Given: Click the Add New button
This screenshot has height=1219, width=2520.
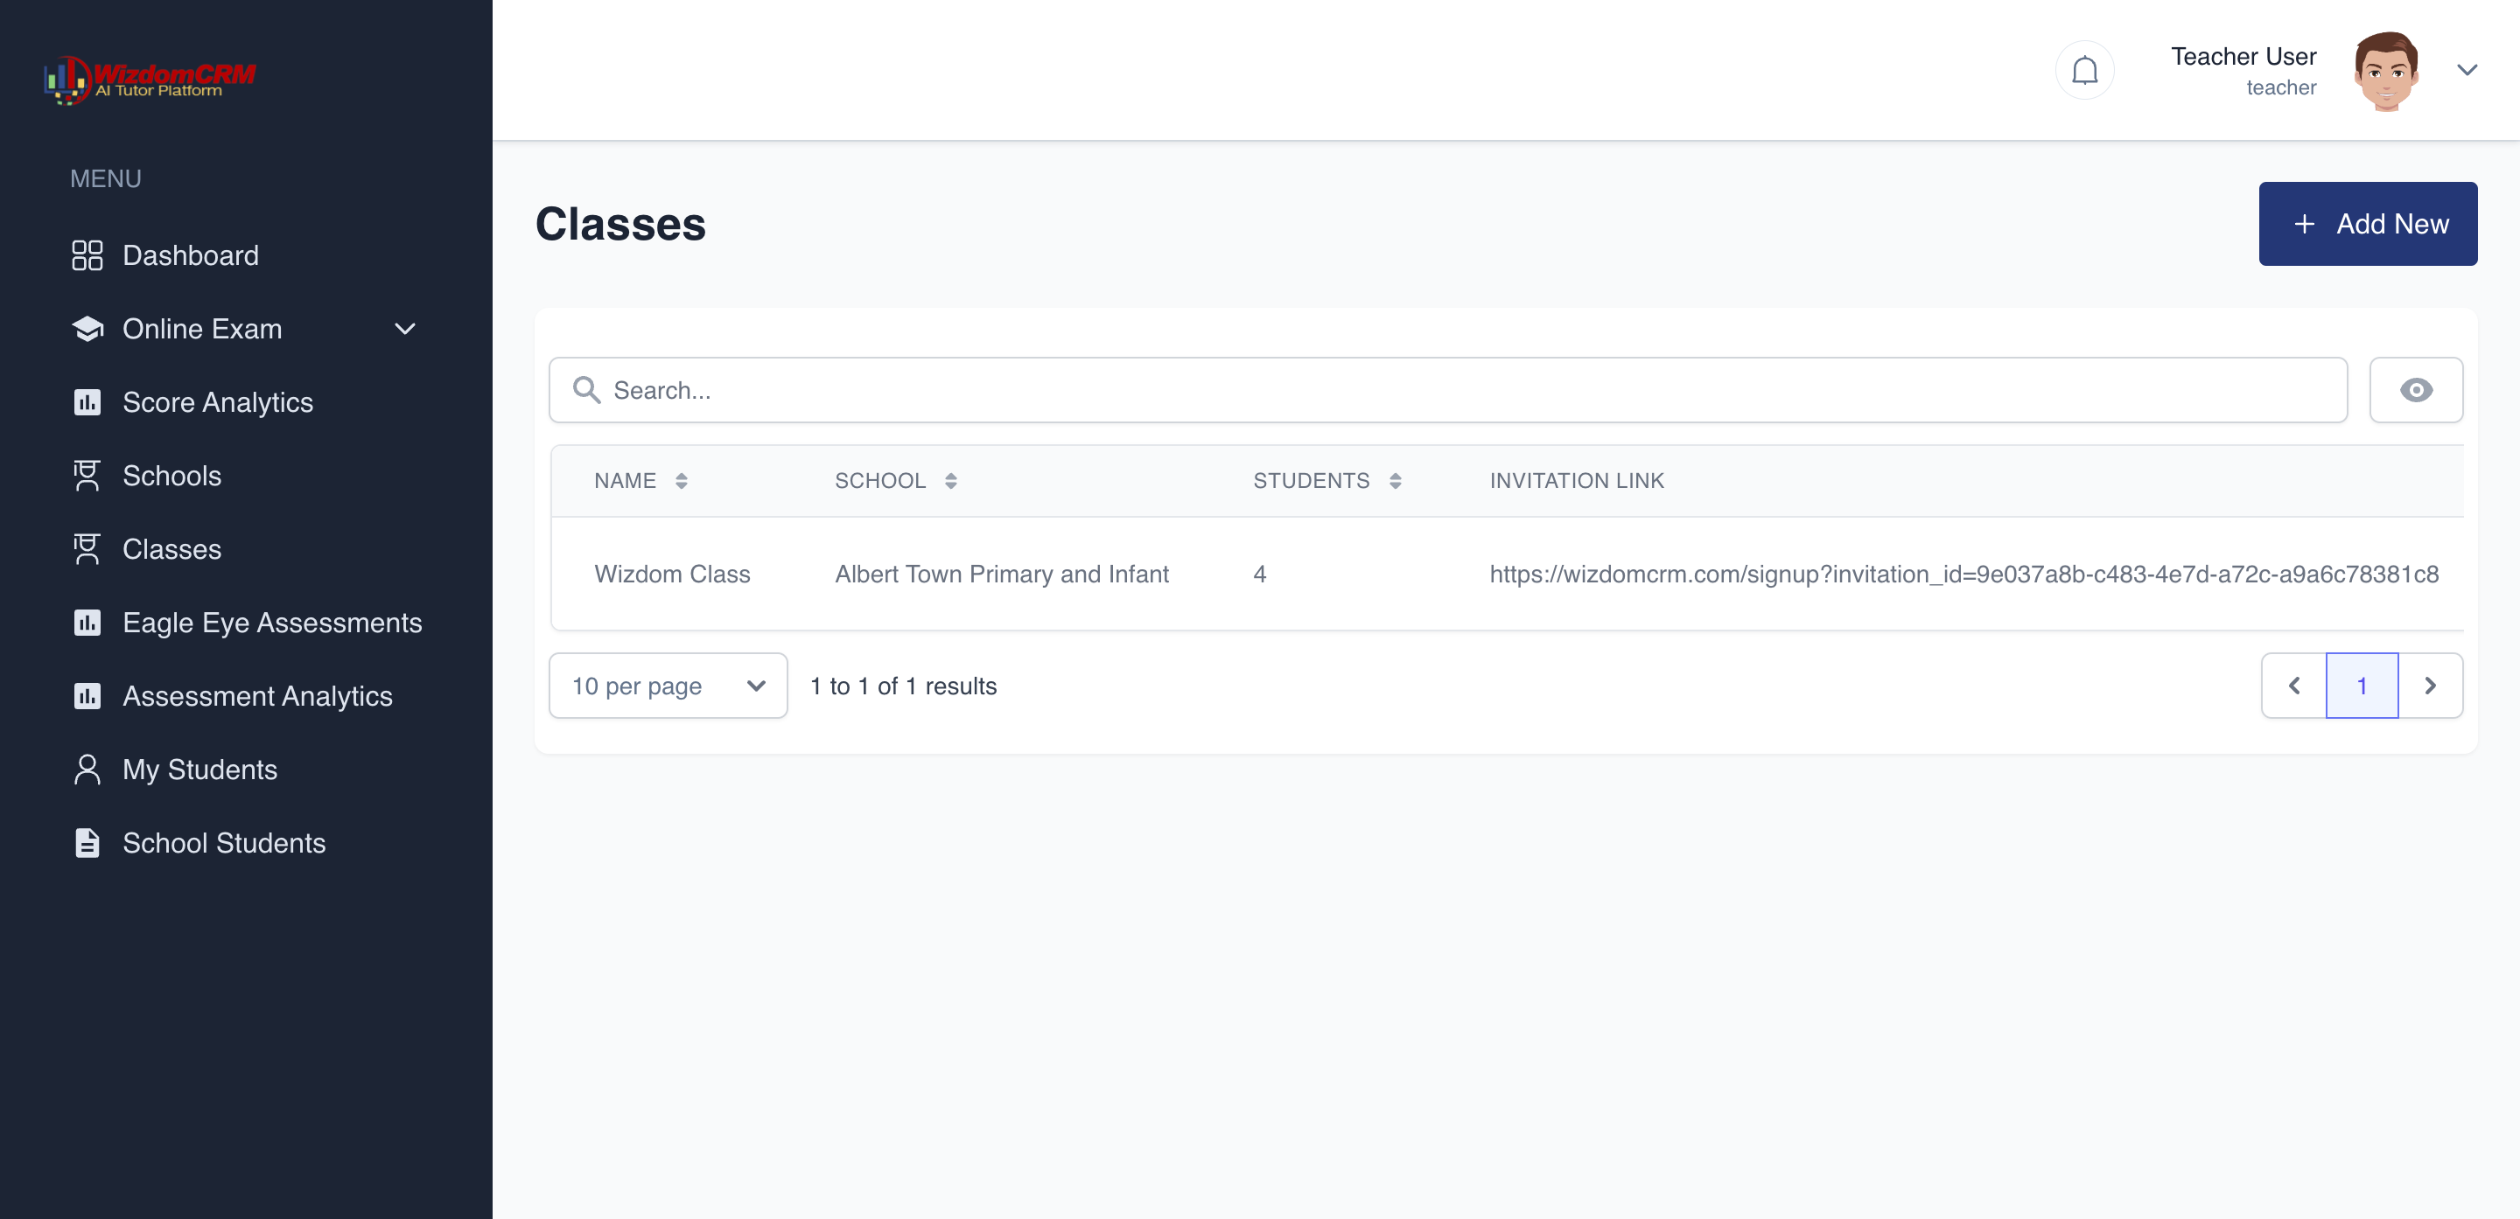Looking at the screenshot, I should pyautogui.click(x=2366, y=224).
